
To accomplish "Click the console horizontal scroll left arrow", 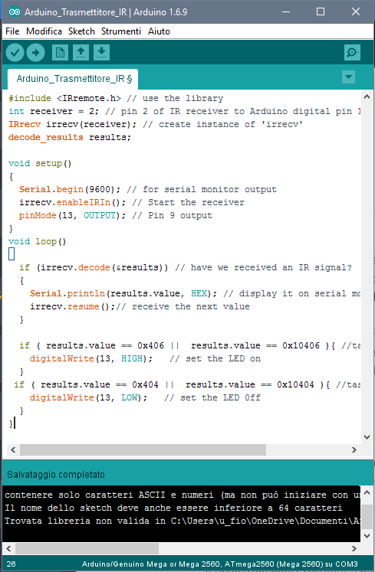I will [x=8, y=548].
